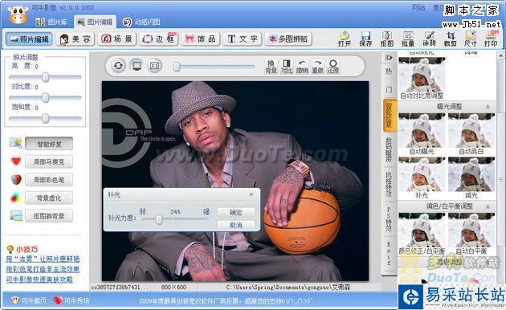The width and height of the screenshot is (506, 310).
Task: Apply the 自动曝光 thumbnail
Action: coord(422,133)
